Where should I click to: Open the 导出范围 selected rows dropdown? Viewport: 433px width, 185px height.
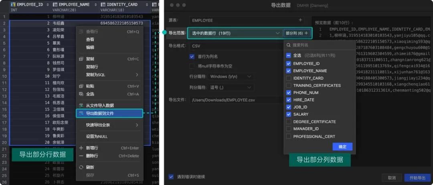pyautogui.click(x=236, y=33)
